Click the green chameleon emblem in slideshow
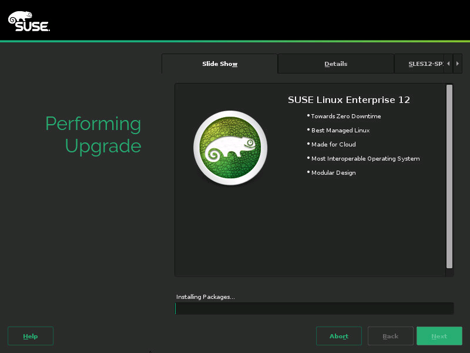This screenshot has height=353, width=470. (230, 148)
